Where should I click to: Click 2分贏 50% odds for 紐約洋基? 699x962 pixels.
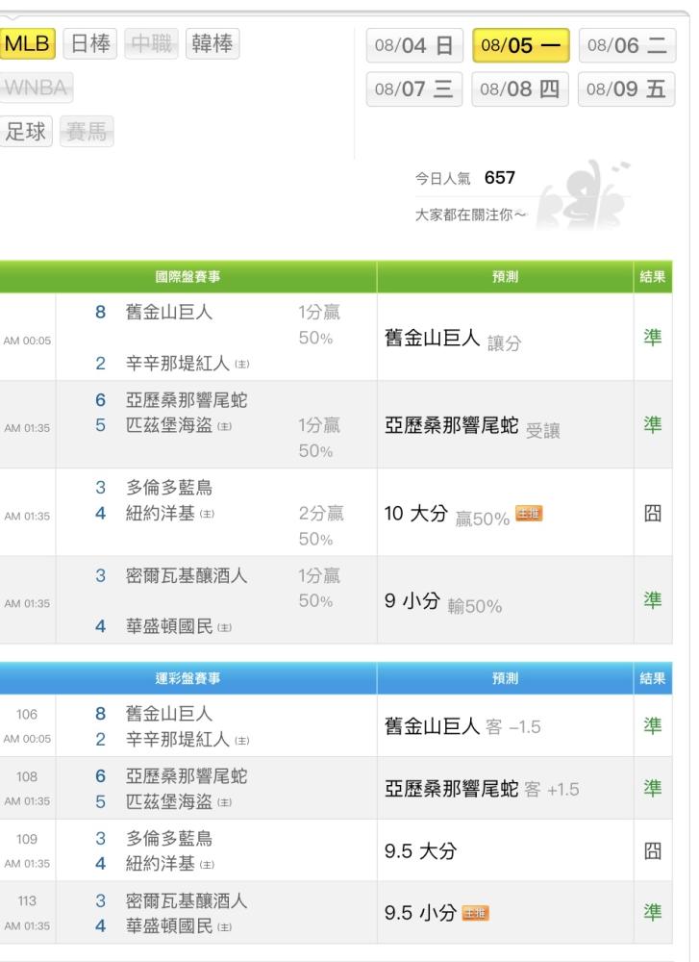321,526
